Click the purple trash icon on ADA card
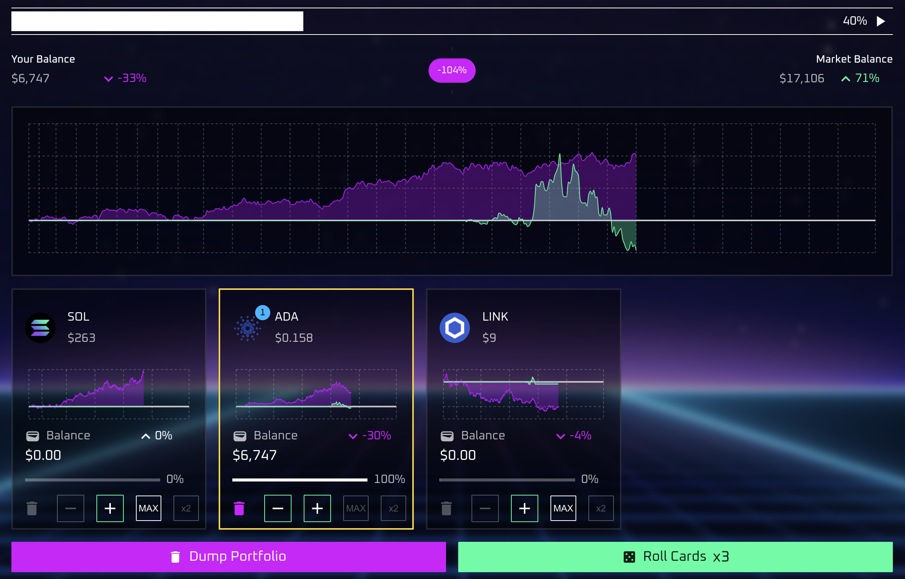Viewport: 905px width, 579px height. 239,508
